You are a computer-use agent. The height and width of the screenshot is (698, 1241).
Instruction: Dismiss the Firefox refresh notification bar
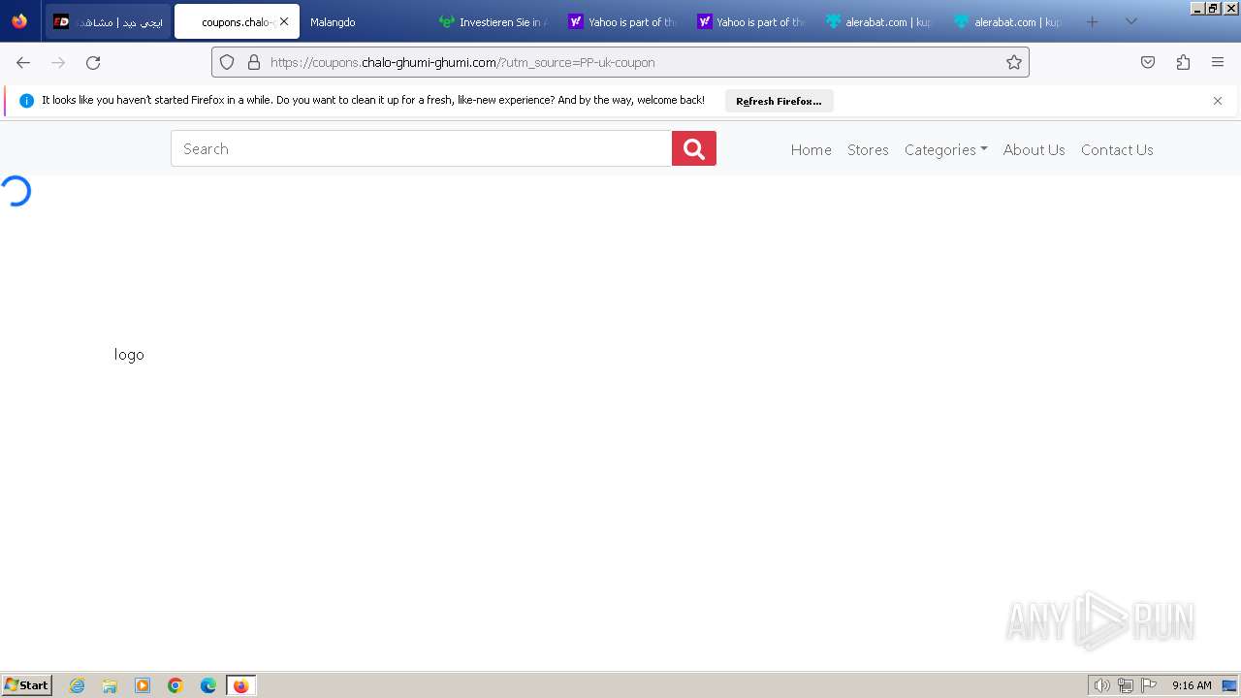1218,101
